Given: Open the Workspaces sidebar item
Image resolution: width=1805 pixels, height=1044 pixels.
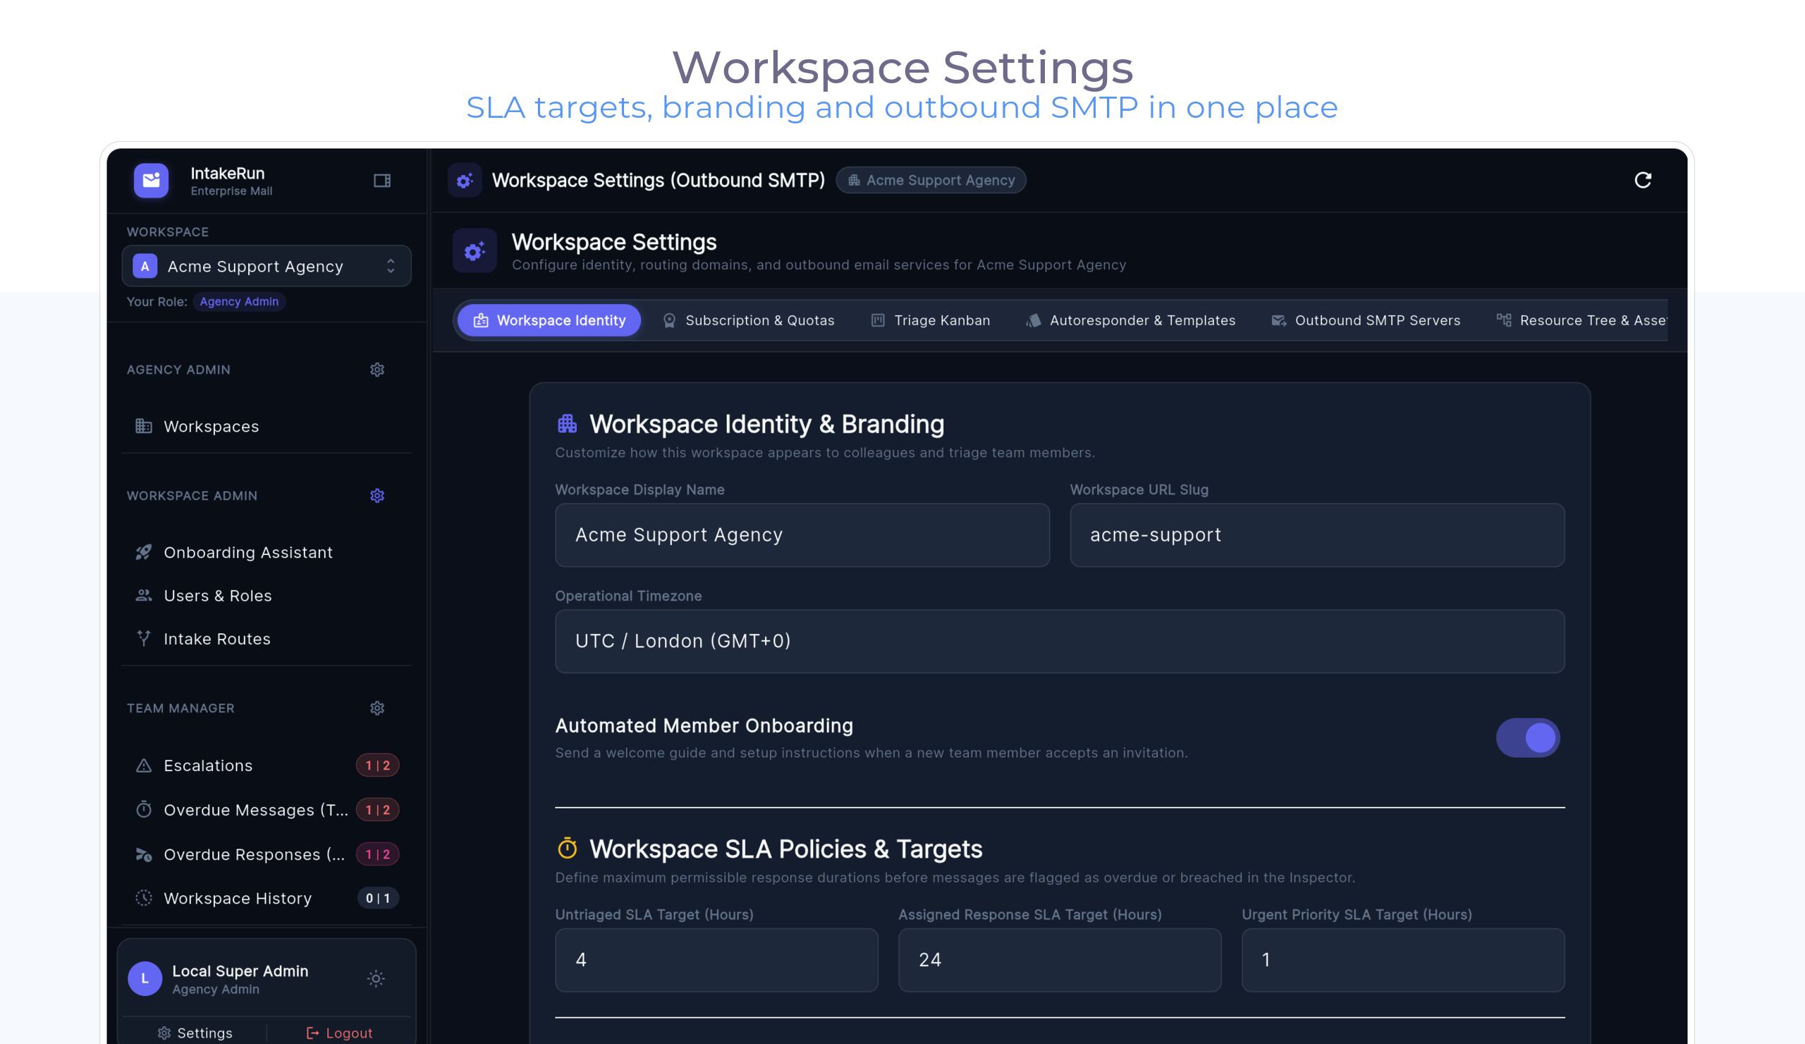Looking at the screenshot, I should point(267,426).
